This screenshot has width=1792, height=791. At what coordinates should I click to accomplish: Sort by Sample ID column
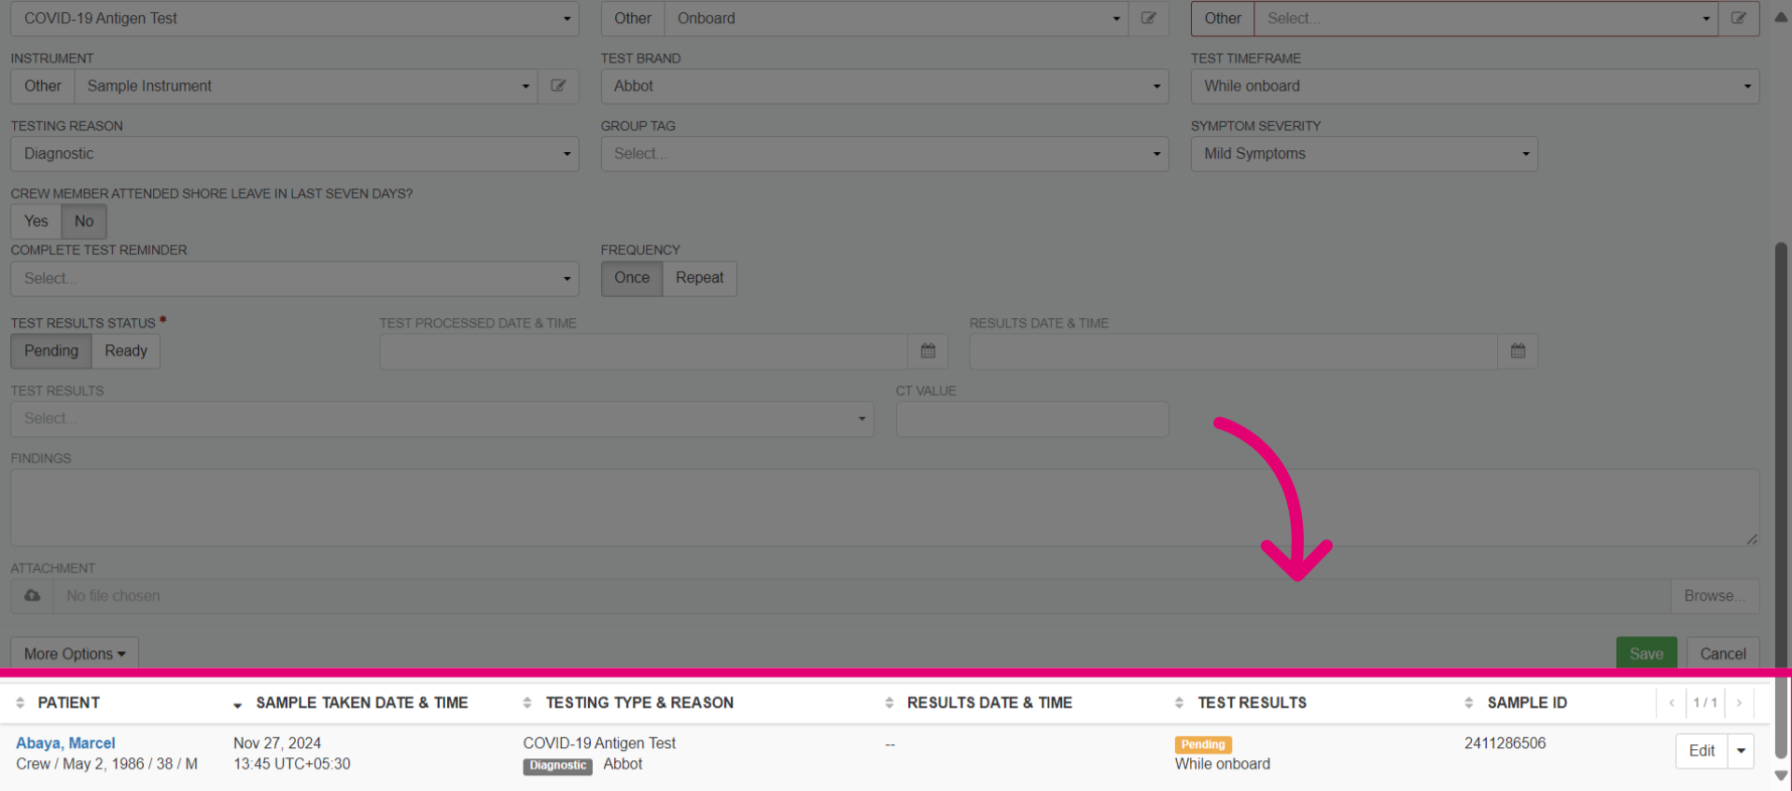1469,702
